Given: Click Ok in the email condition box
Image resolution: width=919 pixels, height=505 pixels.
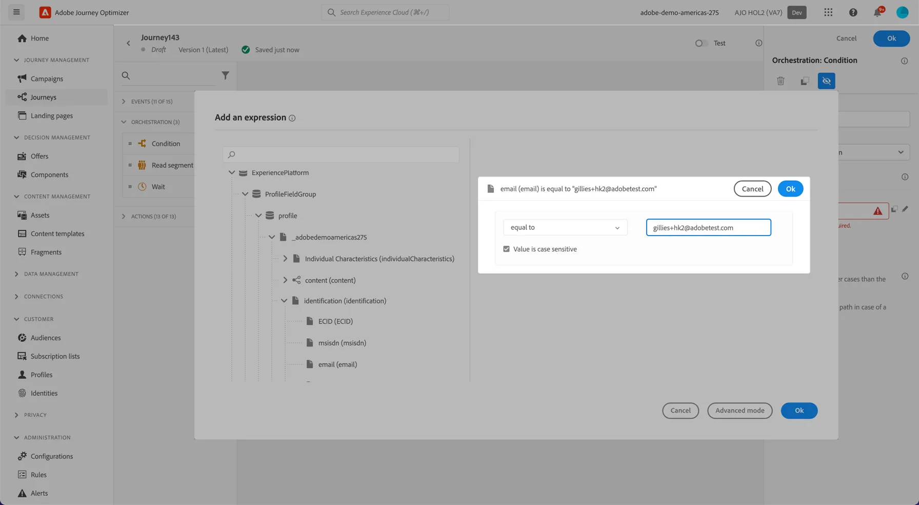Looking at the screenshot, I should (x=790, y=189).
